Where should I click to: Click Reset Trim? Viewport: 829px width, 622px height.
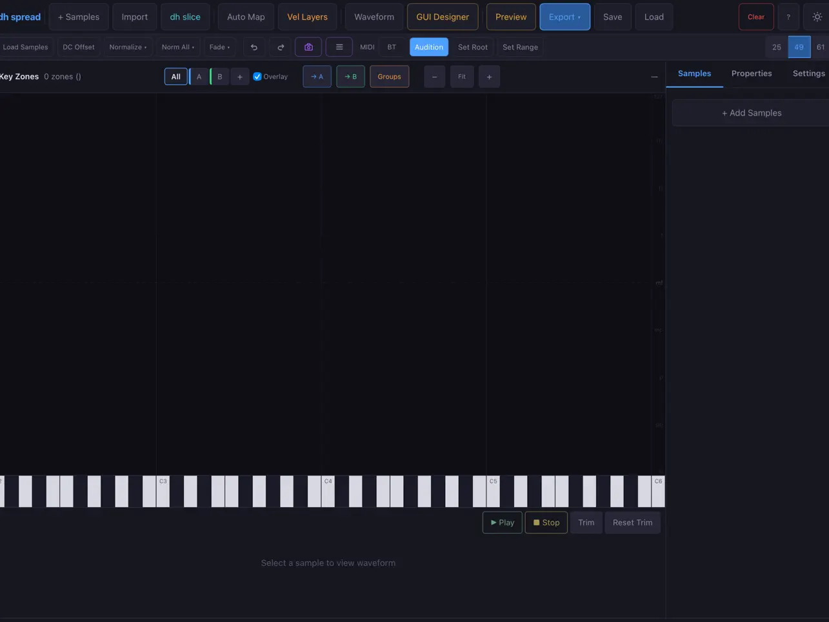tap(632, 523)
